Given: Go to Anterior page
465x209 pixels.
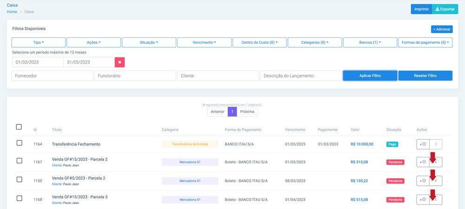Looking at the screenshot, I should point(217,111).
